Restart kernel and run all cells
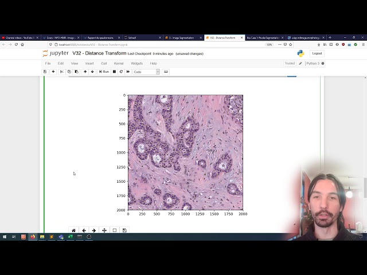The width and height of the screenshot is (367, 275). (128, 72)
